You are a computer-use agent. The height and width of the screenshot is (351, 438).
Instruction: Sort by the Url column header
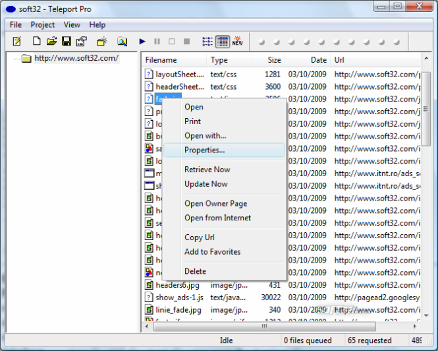[375, 60]
